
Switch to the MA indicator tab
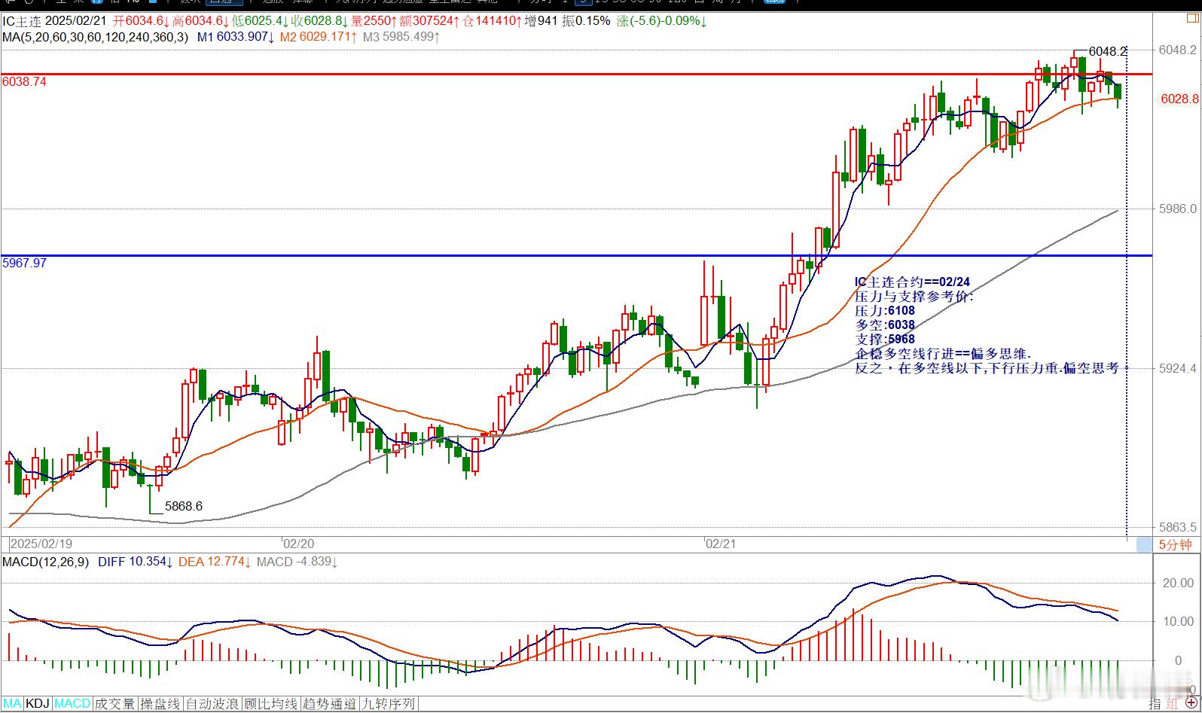point(13,704)
